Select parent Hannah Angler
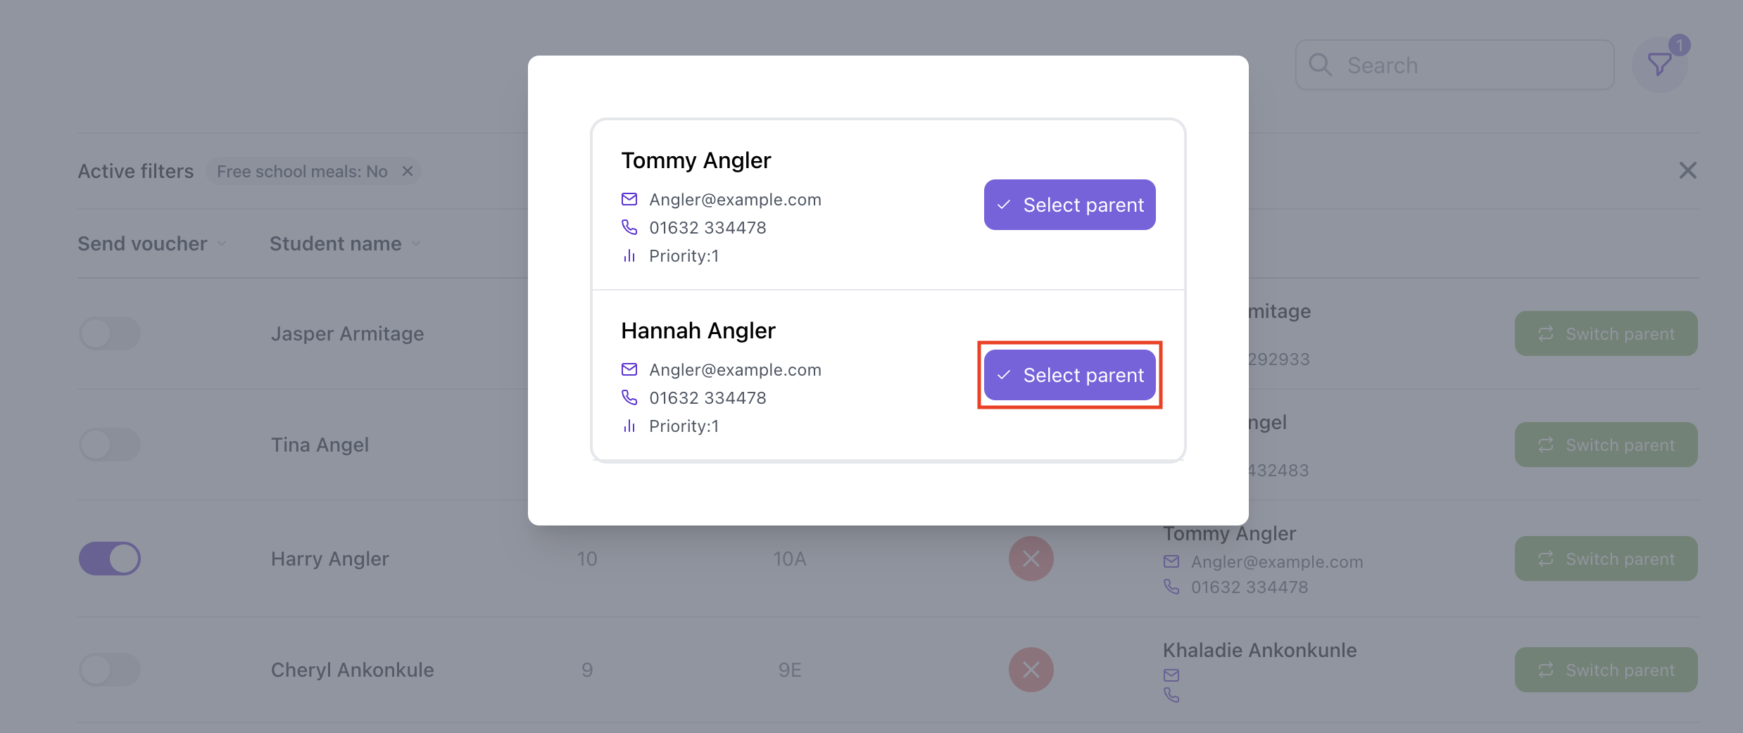Screen dimensions: 1743x733 click(1070, 375)
